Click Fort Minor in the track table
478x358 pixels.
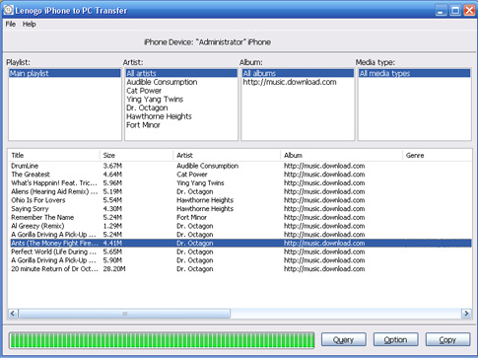click(x=191, y=217)
